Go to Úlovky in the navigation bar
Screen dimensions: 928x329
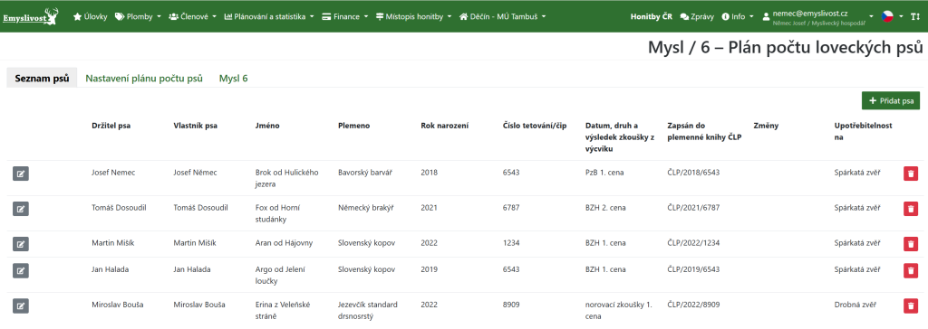(x=90, y=16)
